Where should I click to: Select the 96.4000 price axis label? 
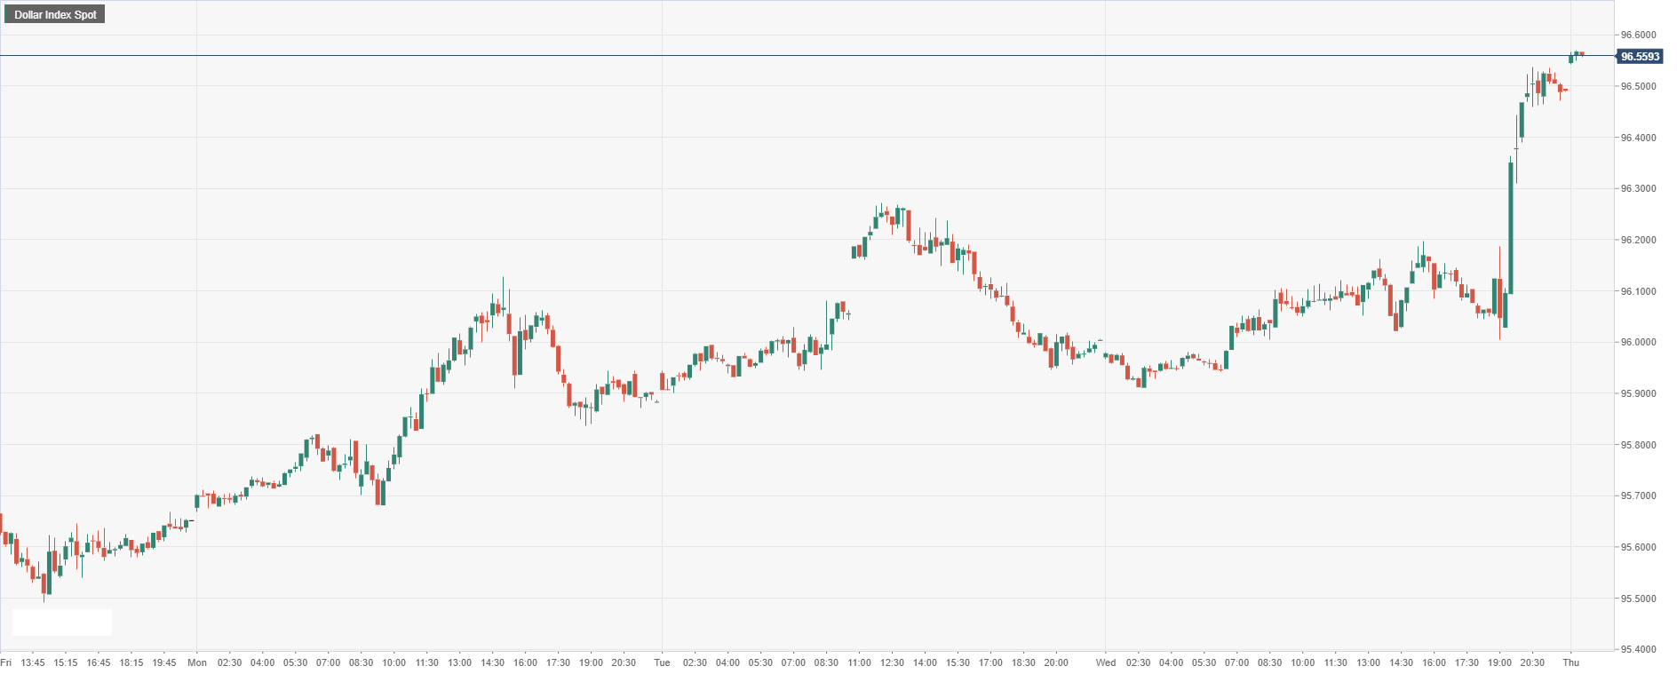point(1638,138)
